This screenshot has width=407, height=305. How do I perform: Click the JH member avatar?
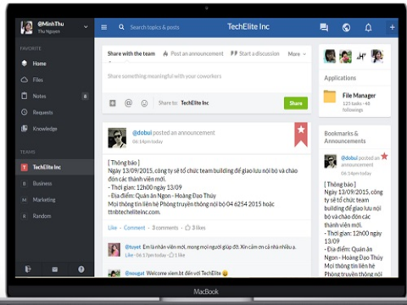pyautogui.click(x=361, y=57)
